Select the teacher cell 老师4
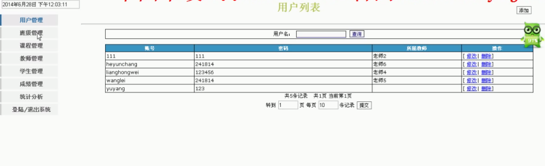545x166 pixels. pyautogui.click(x=417, y=72)
